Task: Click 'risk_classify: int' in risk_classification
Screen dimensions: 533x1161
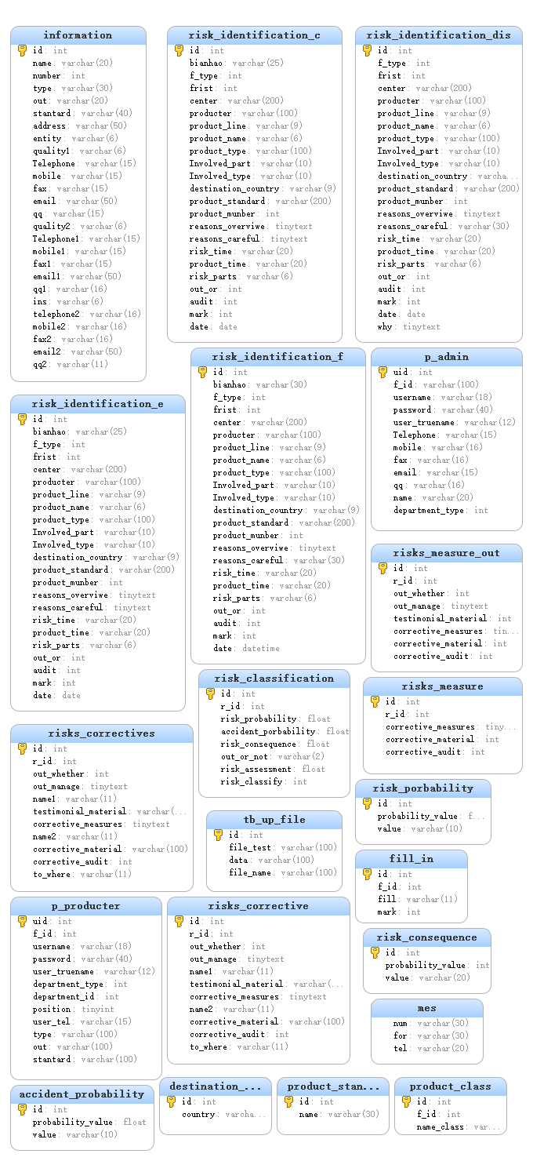Action: [264, 782]
